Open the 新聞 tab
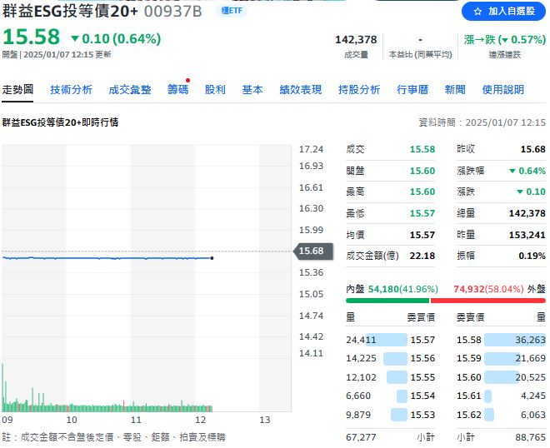 coord(455,90)
